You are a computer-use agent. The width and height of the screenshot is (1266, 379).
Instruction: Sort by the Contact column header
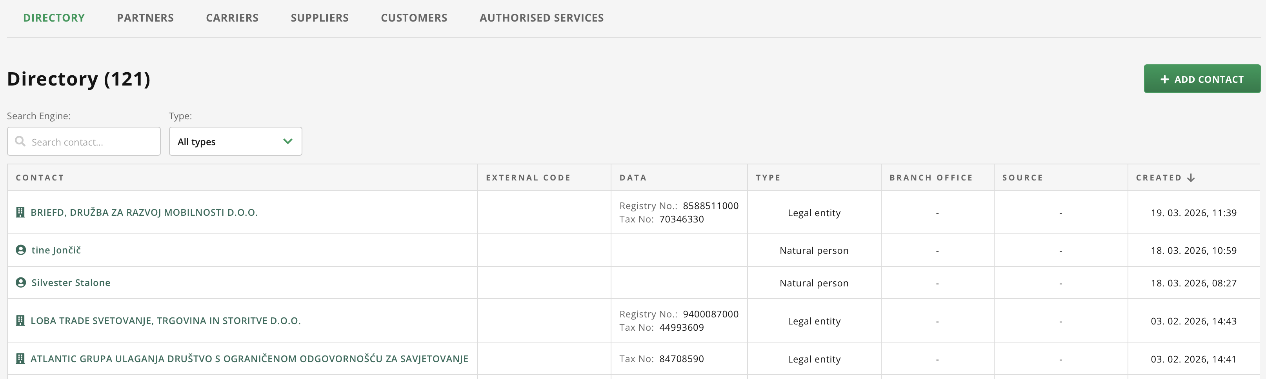[x=40, y=178]
